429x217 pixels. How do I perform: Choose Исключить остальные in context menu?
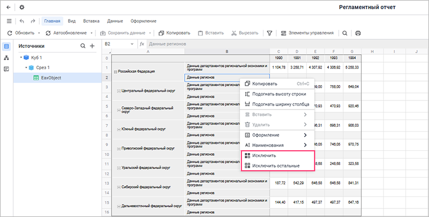277,166
